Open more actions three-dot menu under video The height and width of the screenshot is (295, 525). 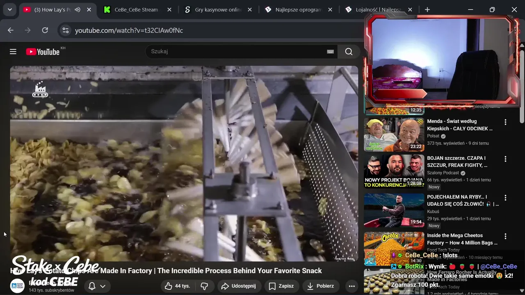click(352, 286)
